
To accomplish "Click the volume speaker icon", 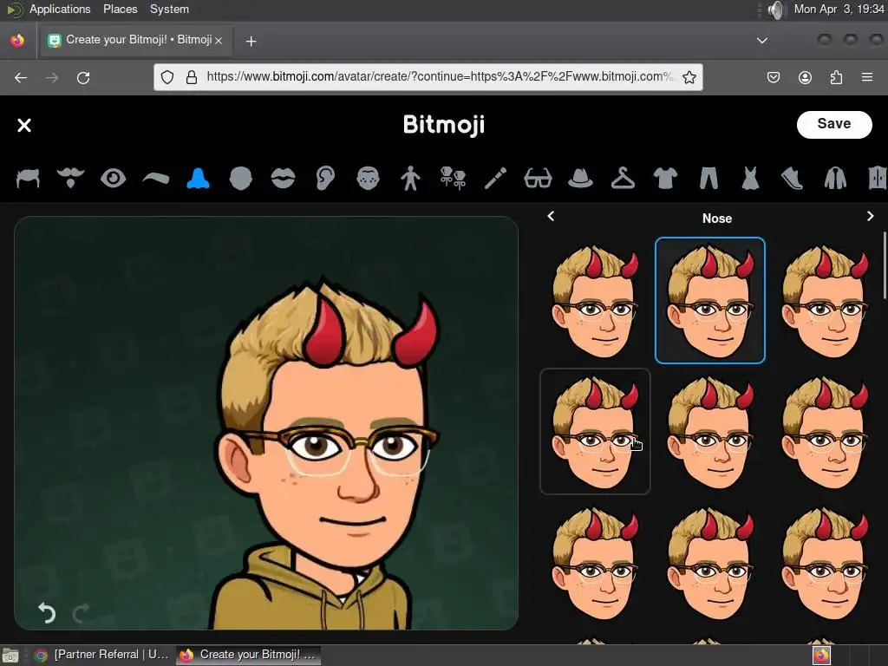I will (x=777, y=10).
